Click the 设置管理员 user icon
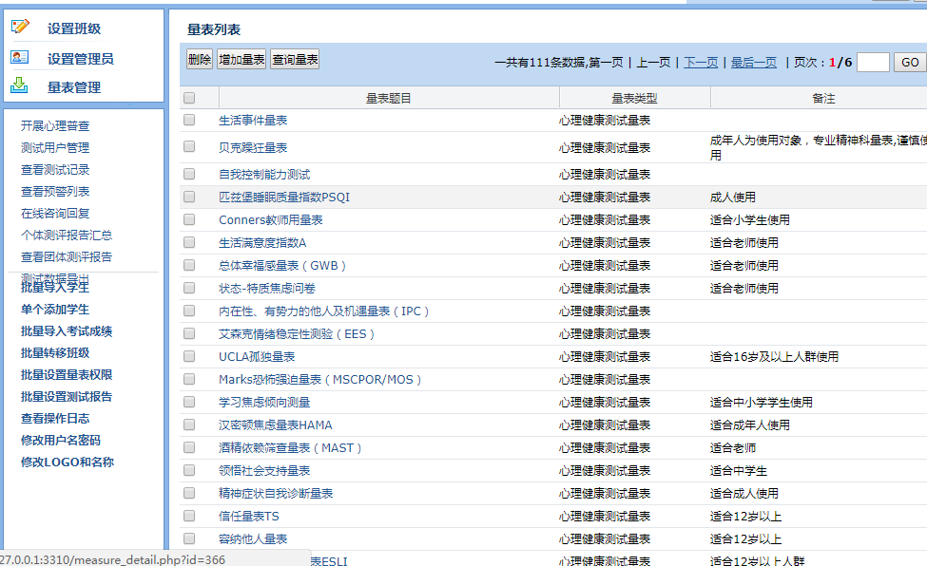Screen dimensions: 927x566 click(x=20, y=57)
